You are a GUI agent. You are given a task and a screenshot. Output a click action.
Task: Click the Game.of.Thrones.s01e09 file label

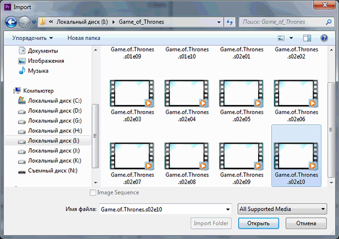[132, 53]
